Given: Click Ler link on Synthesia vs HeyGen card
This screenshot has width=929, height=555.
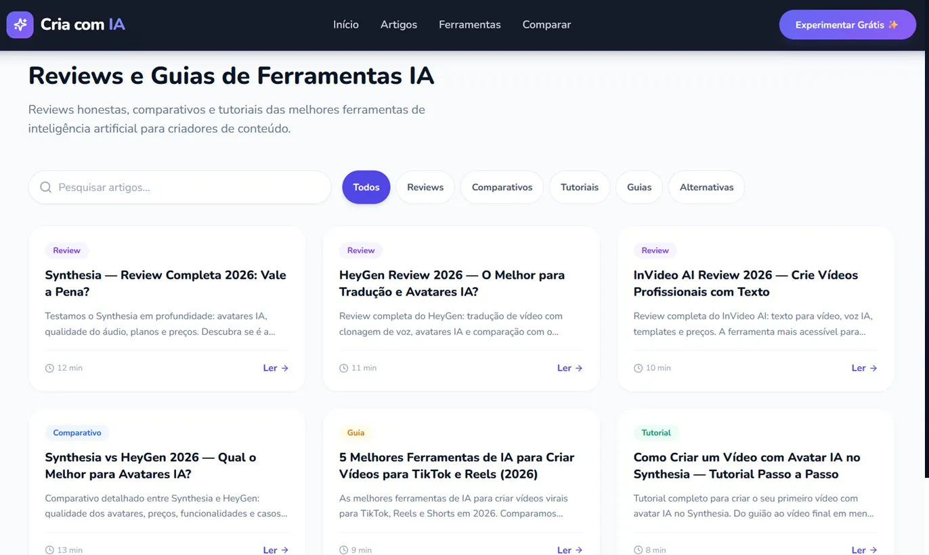Looking at the screenshot, I should coord(276,550).
